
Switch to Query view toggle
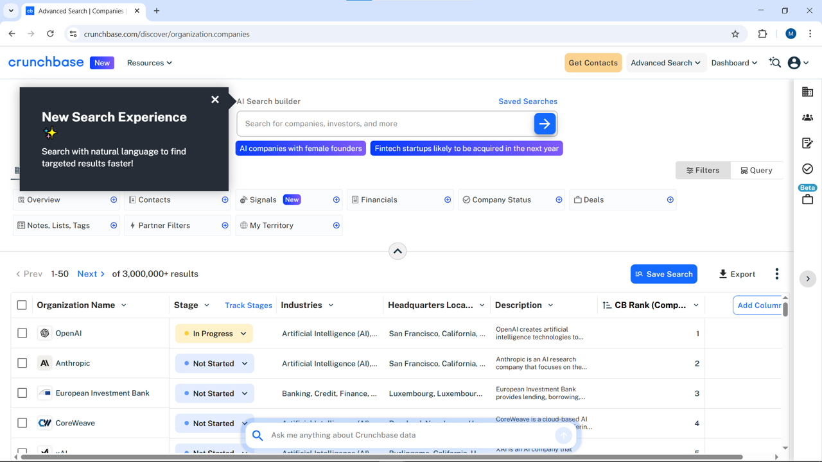point(756,170)
